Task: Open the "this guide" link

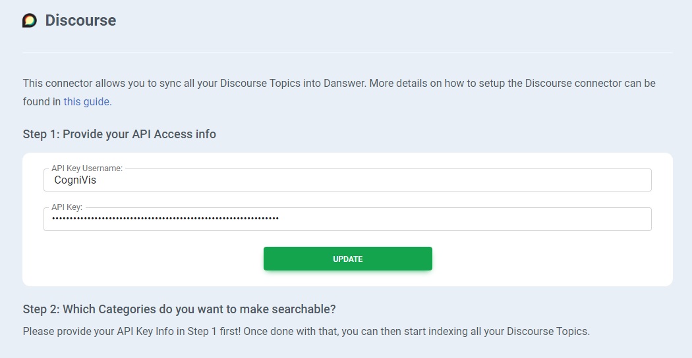Action: pyautogui.click(x=87, y=101)
